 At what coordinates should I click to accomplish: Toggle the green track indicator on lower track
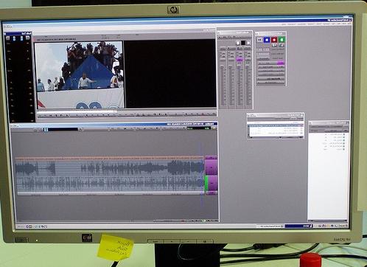click(x=206, y=184)
